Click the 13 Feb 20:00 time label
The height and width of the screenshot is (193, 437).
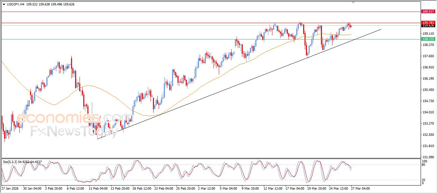(120, 188)
